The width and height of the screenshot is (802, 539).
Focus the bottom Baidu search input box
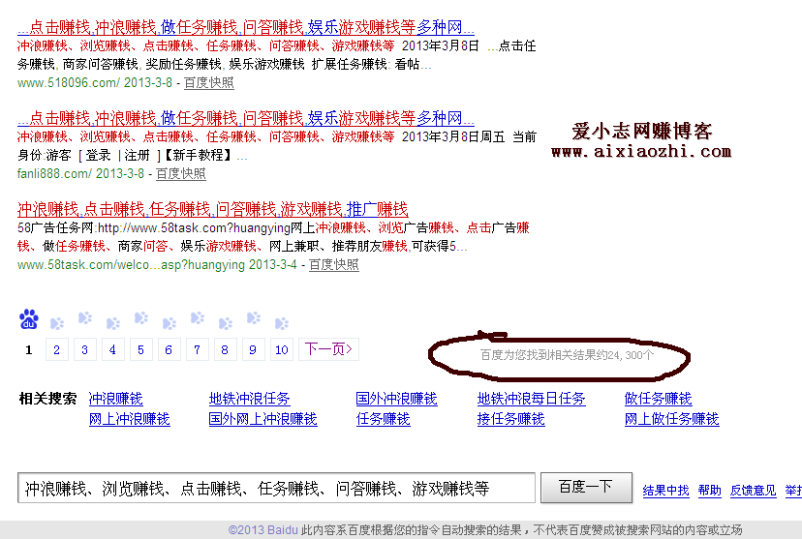point(276,488)
